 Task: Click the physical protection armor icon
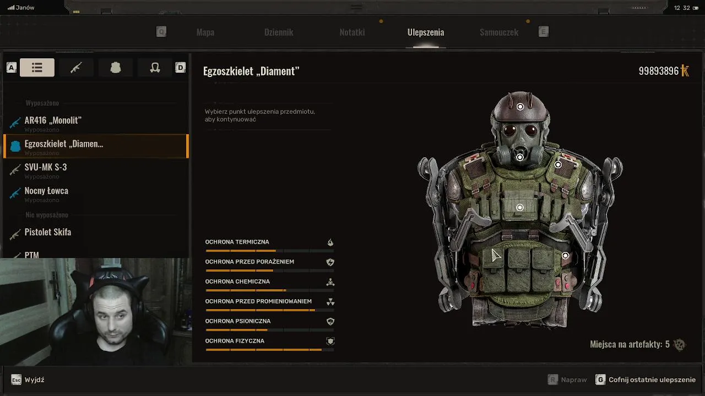(x=330, y=341)
